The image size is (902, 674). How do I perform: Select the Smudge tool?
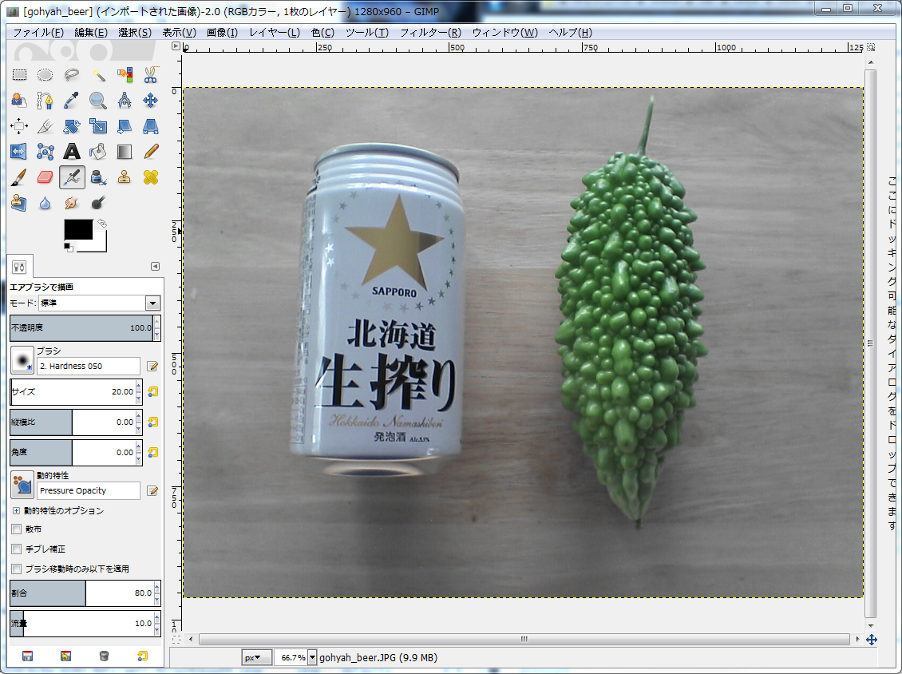coord(71,203)
